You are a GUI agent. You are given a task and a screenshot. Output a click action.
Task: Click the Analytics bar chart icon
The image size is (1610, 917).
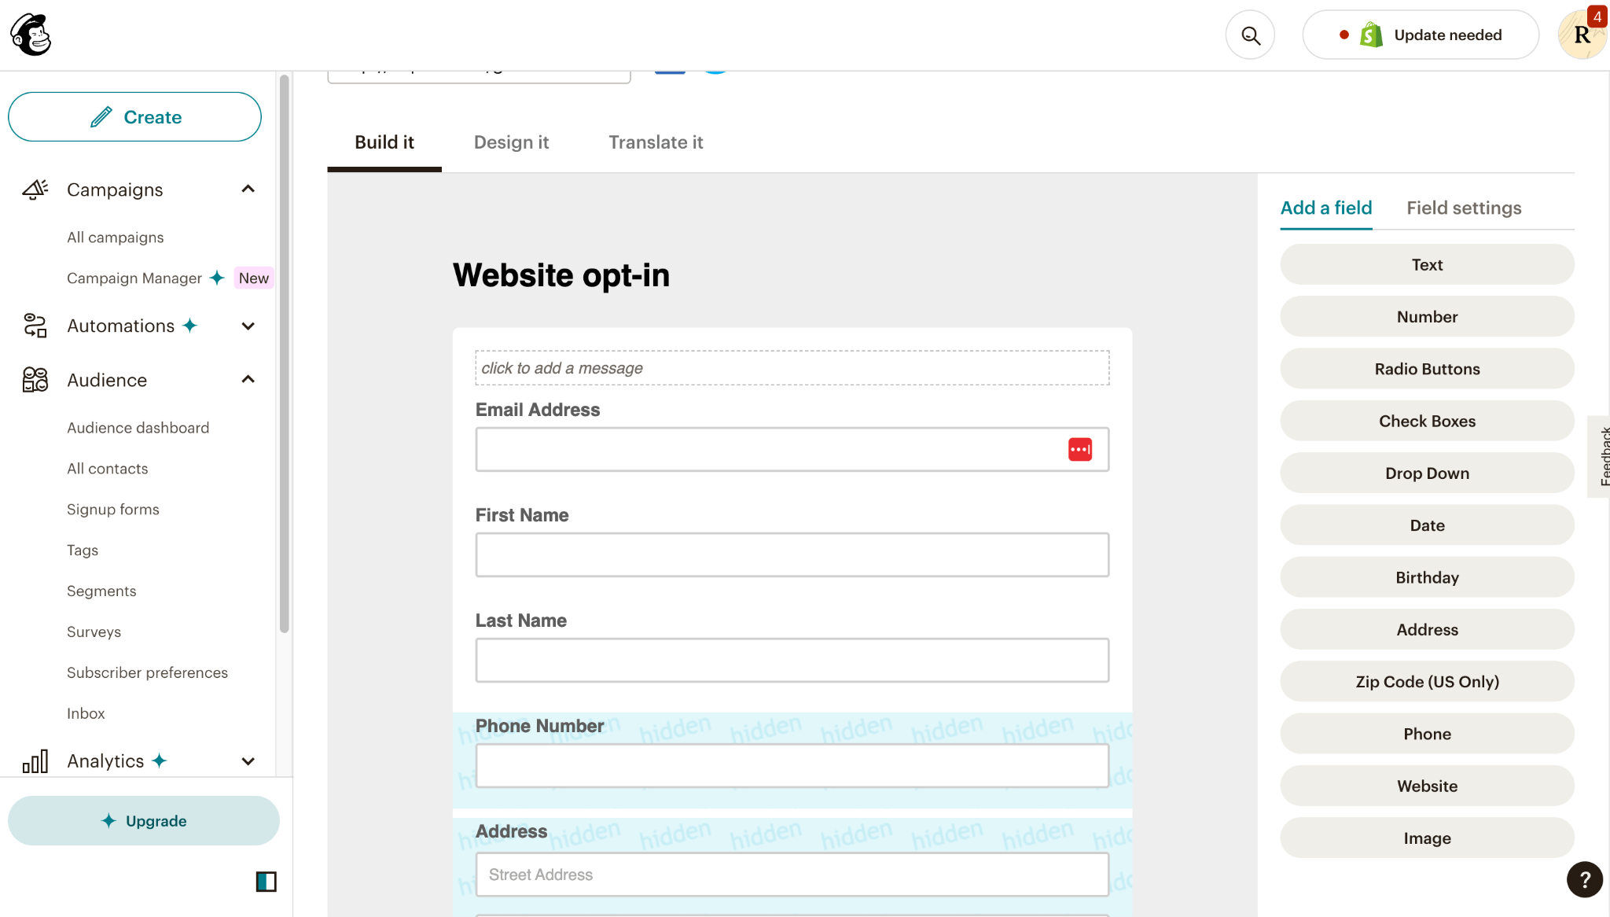pos(35,761)
